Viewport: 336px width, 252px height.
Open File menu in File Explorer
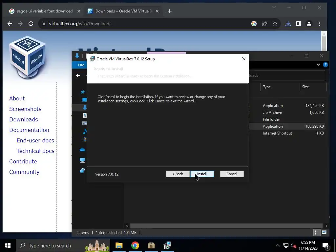click(x=81, y=65)
